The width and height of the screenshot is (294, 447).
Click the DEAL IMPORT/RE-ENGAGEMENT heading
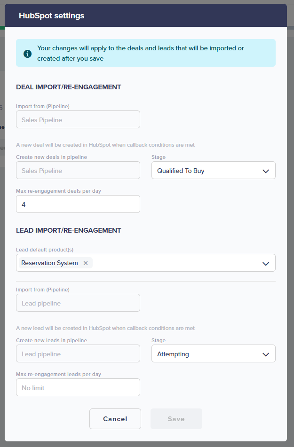point(69,87)
